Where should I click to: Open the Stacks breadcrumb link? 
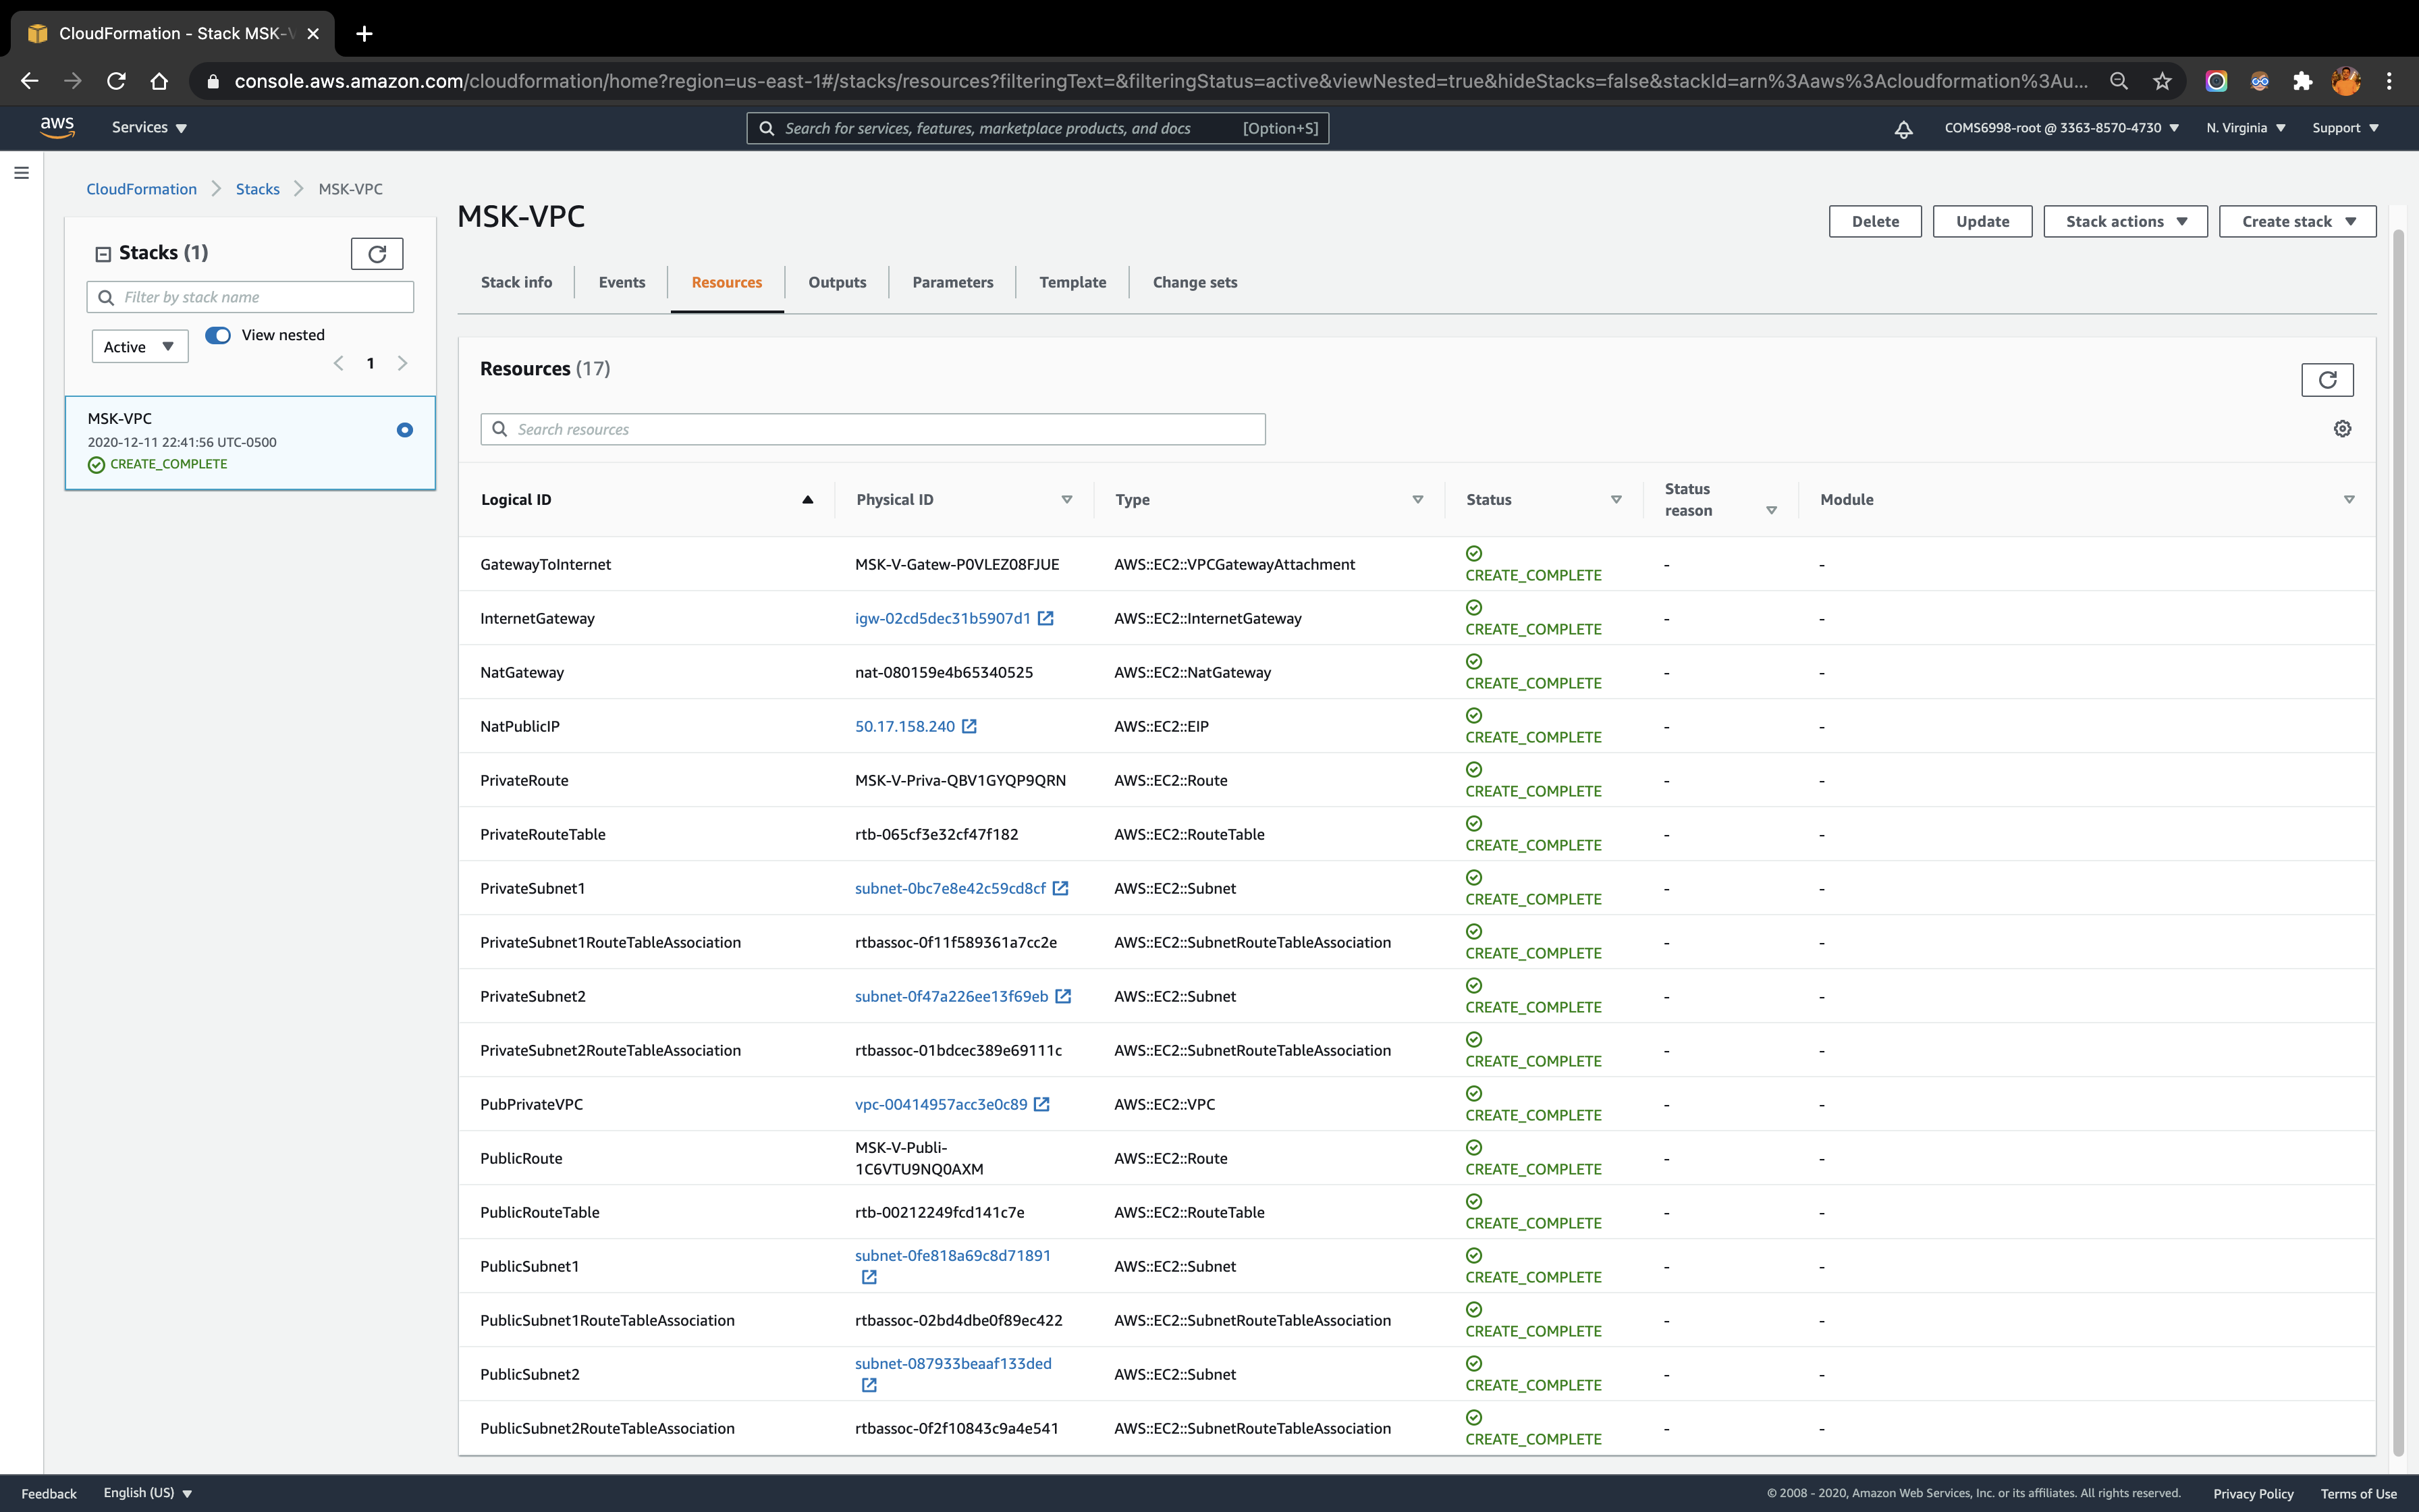click(257, 189)
